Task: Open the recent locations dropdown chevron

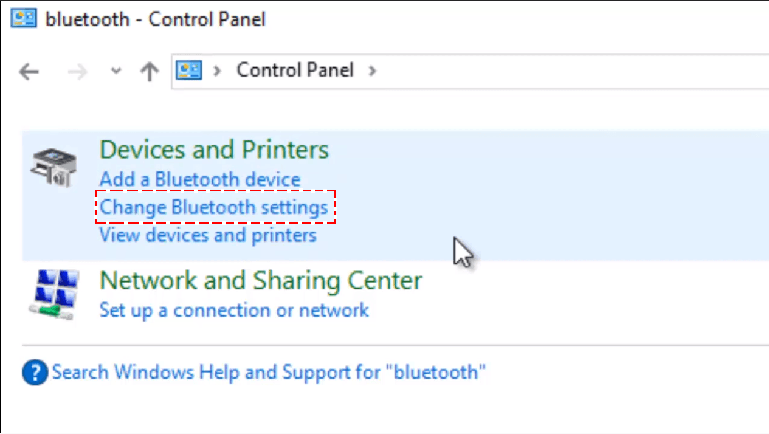Action: pyautogui.click(x=116, y=72)
